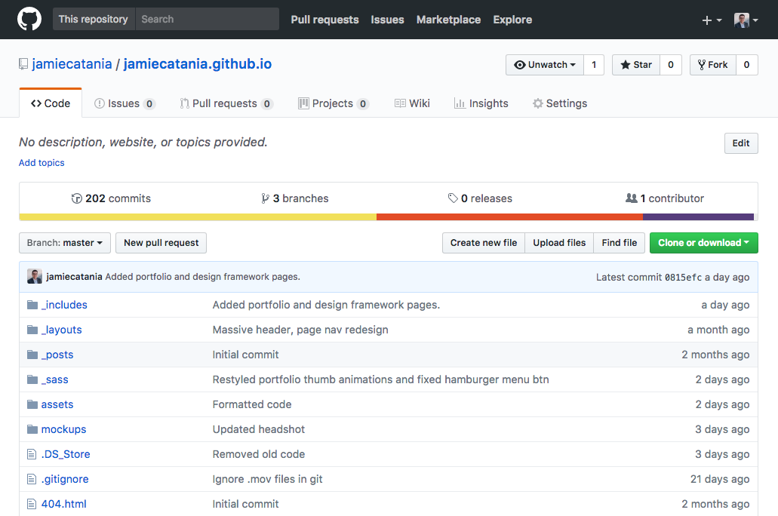Expand the Clone or download menu
778x516 pixels.
click(703, 243)
